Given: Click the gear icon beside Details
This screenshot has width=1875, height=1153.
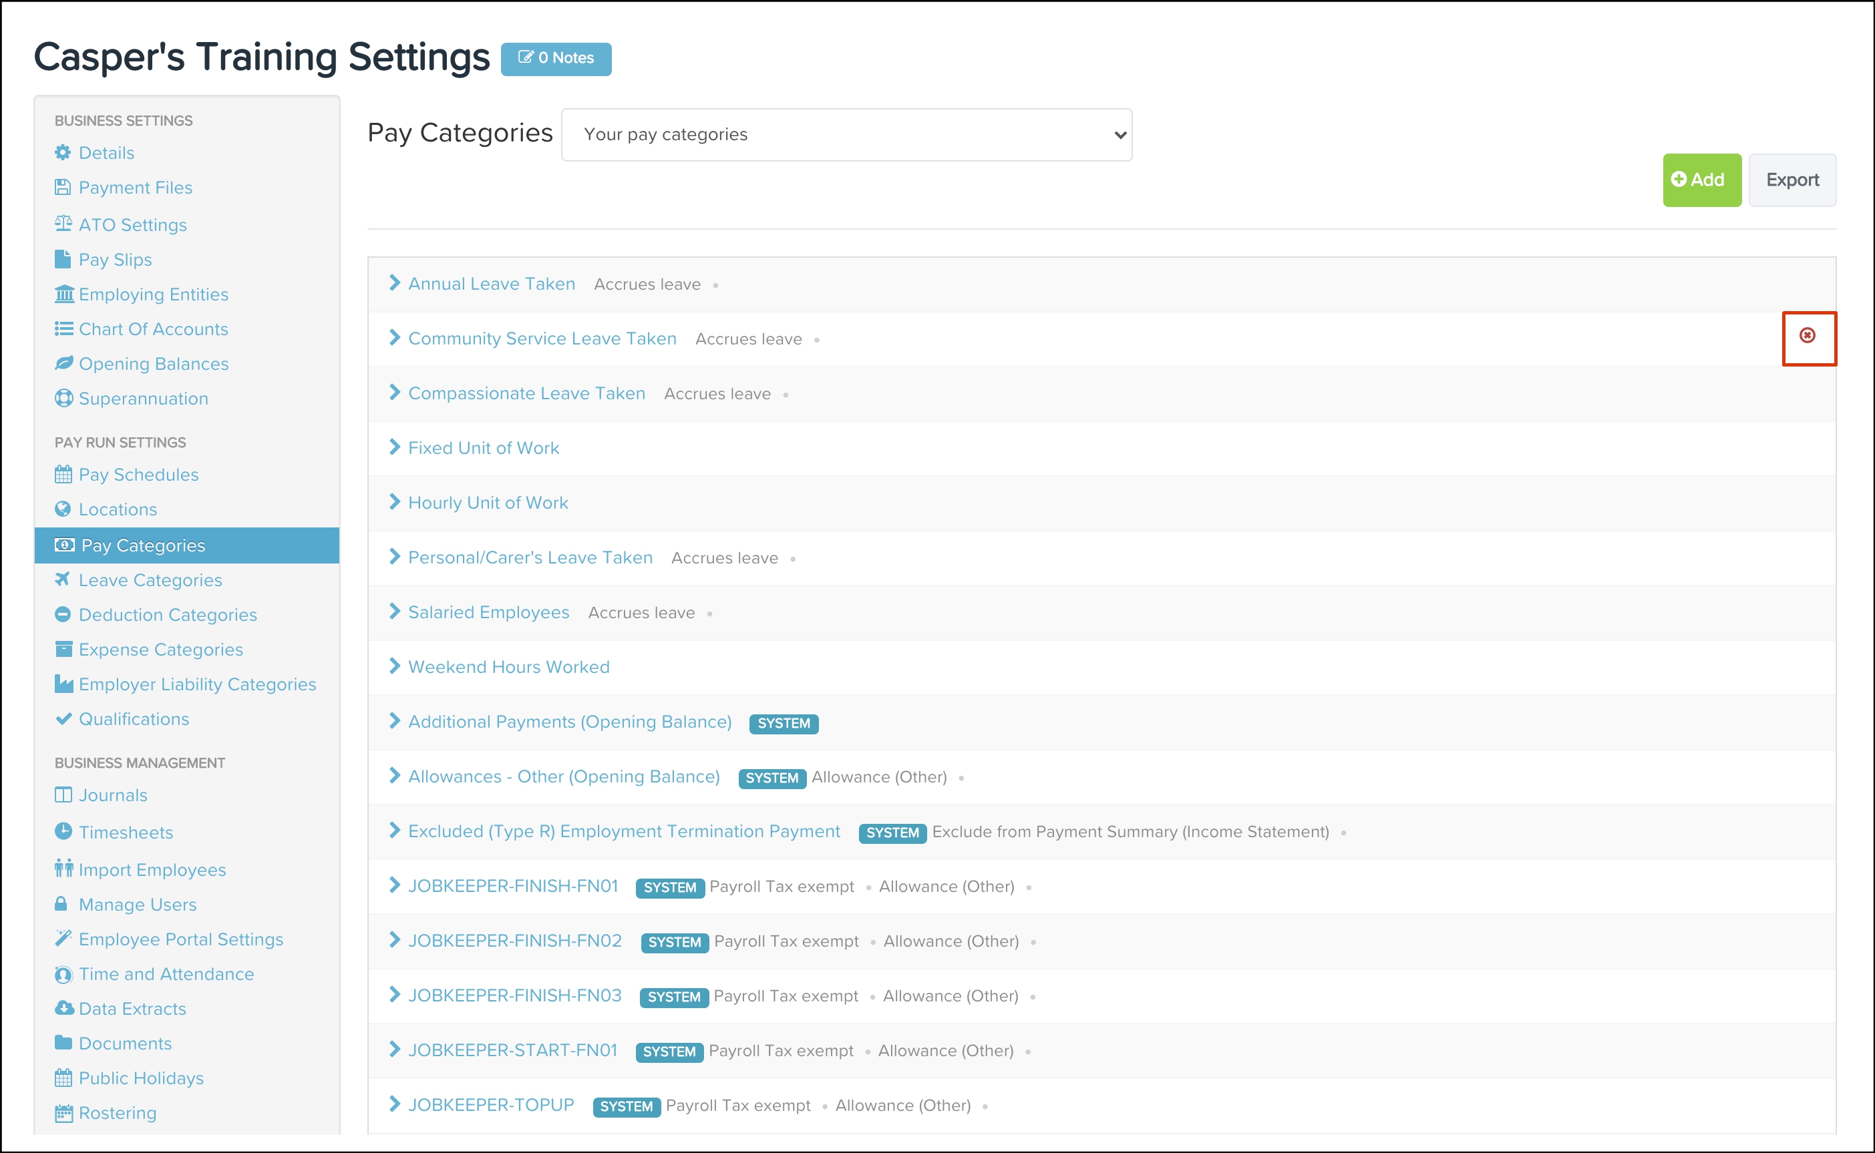Looking at the screenshot, I should point(63,152).
